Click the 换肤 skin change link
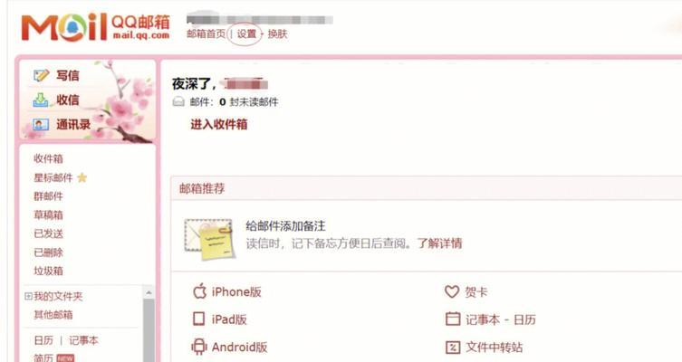 point(277,33)
